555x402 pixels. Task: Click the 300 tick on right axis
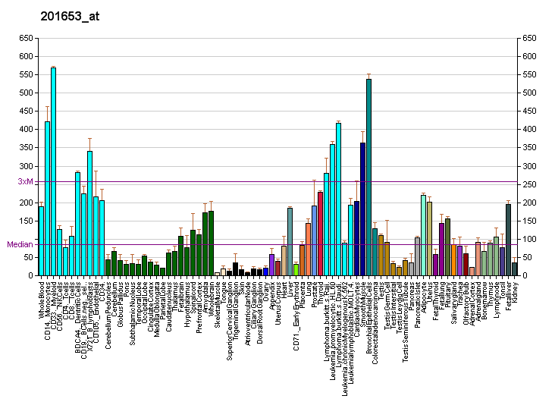(x=528, y=166)
